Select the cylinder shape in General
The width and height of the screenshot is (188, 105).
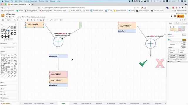(9, 61)
